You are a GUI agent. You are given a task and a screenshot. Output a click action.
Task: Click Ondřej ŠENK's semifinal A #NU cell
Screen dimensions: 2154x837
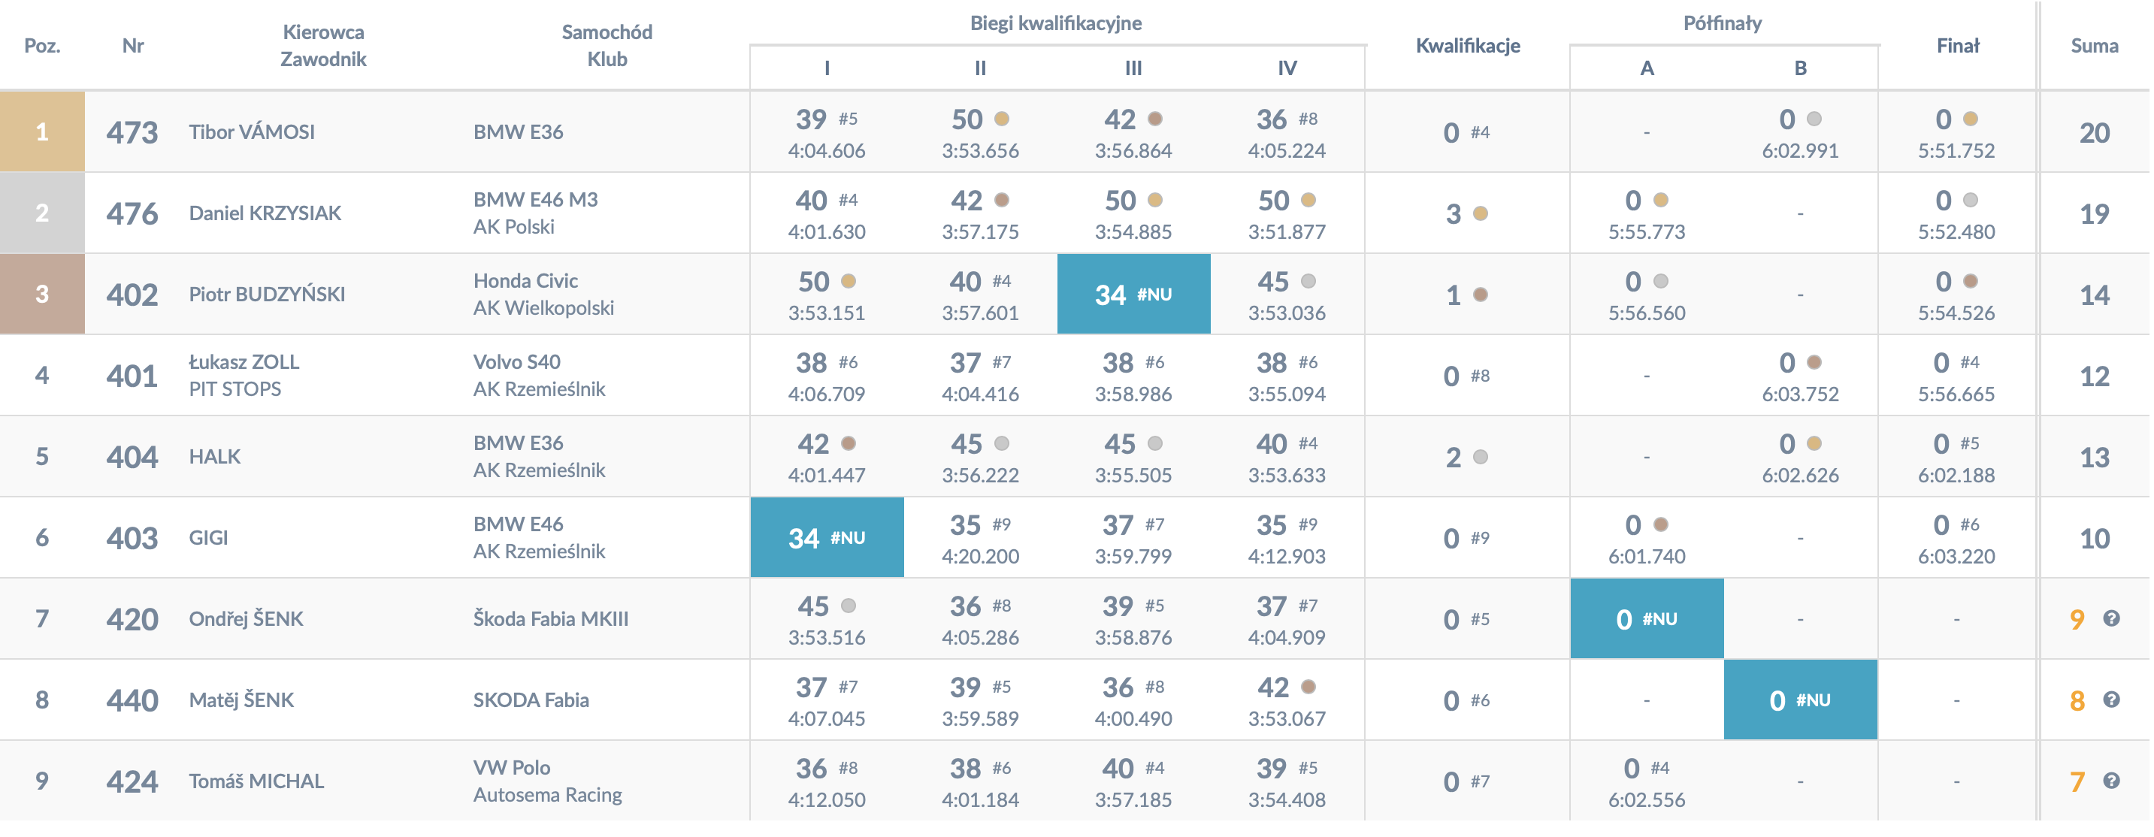(1647, 619)
